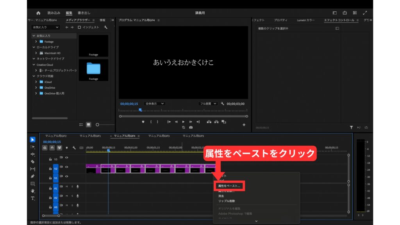Open timeline display settings wrench
The width and height of the screenshot is (400, 225).
tap(74, 148)
